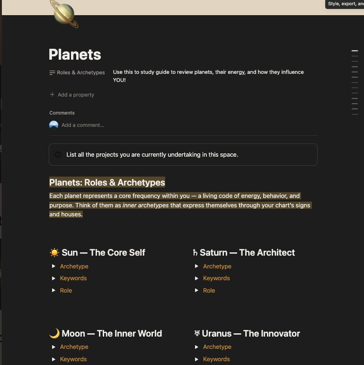This screenshot has height=365, width=364.
Task: Expand the Keywords toggle arrow under Saturn
Action: point(197,278)
